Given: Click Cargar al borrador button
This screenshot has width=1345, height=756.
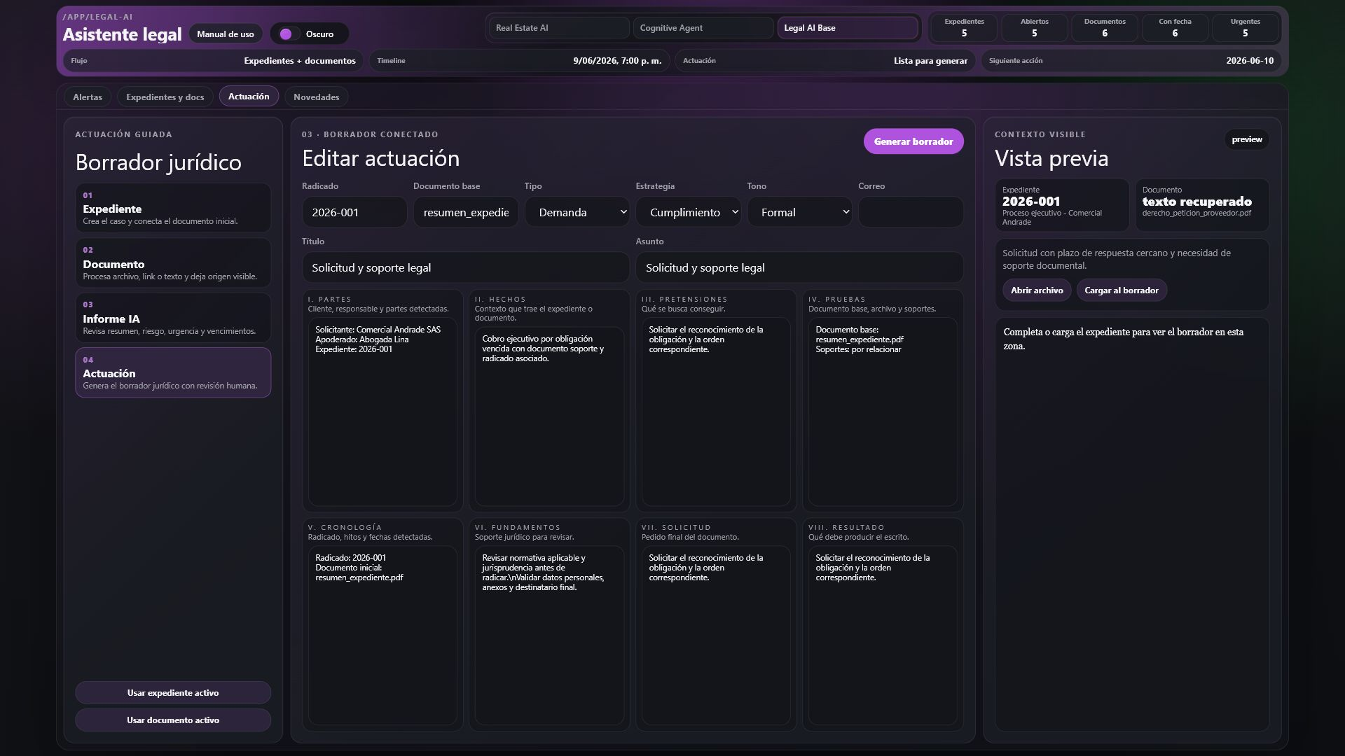Looking at the screenshot, I should click(1122, 290).
